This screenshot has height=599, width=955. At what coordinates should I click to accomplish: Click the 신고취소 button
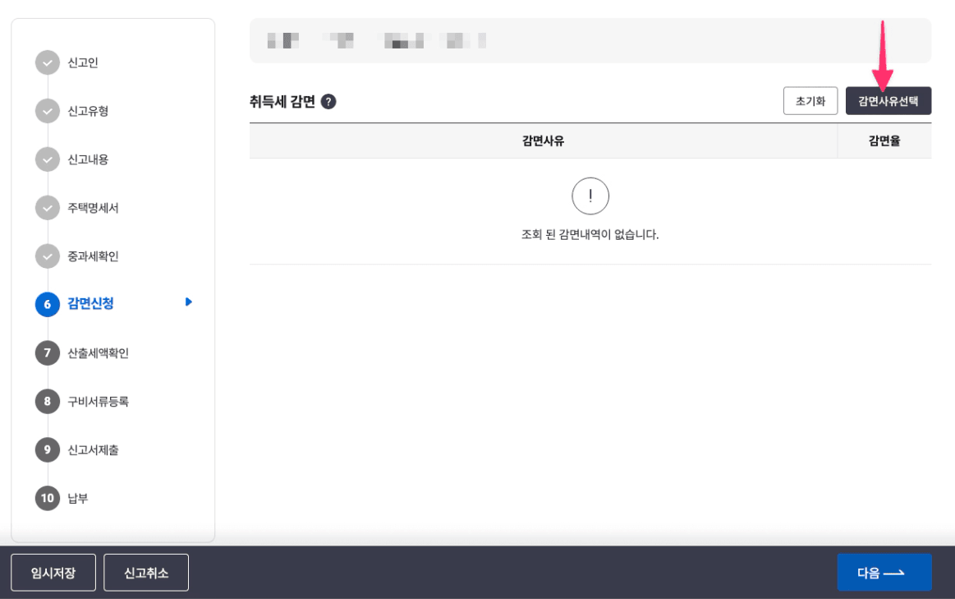pos(146,572)
